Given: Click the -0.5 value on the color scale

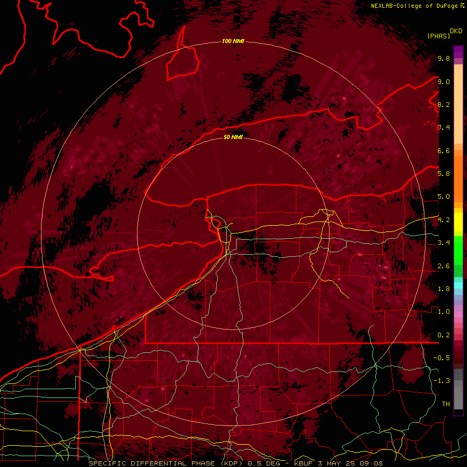Looking at the screenshot, I should (442, 358).
